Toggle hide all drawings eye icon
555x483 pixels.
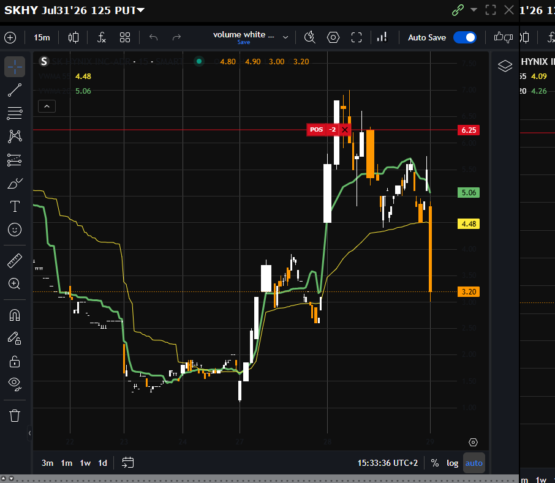(x=15, y=384)
